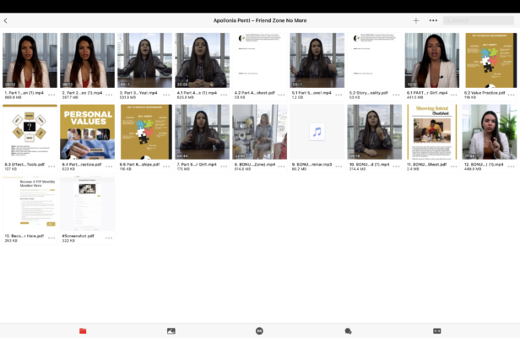Play the 5.1 Part 5 video thumbnail
The width and height of the screenshot is (520, 338).
[317, 61]
